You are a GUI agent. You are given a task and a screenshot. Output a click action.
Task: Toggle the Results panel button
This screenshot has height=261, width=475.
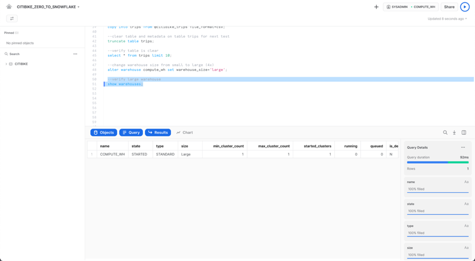158,133
